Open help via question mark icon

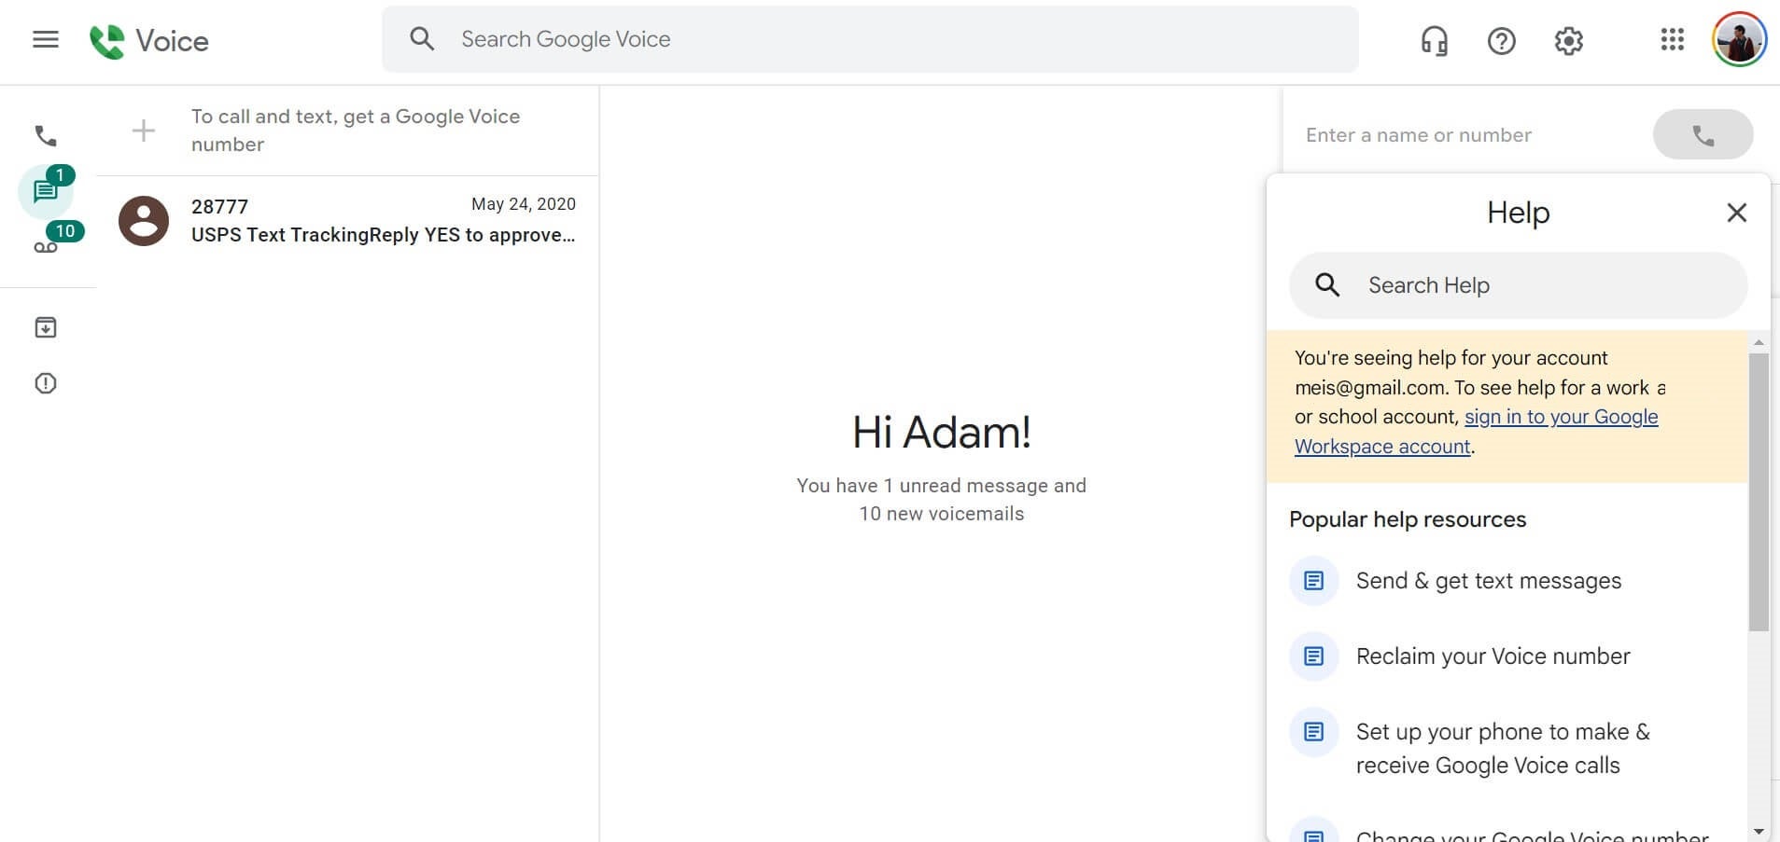(x=1502, y=40)
